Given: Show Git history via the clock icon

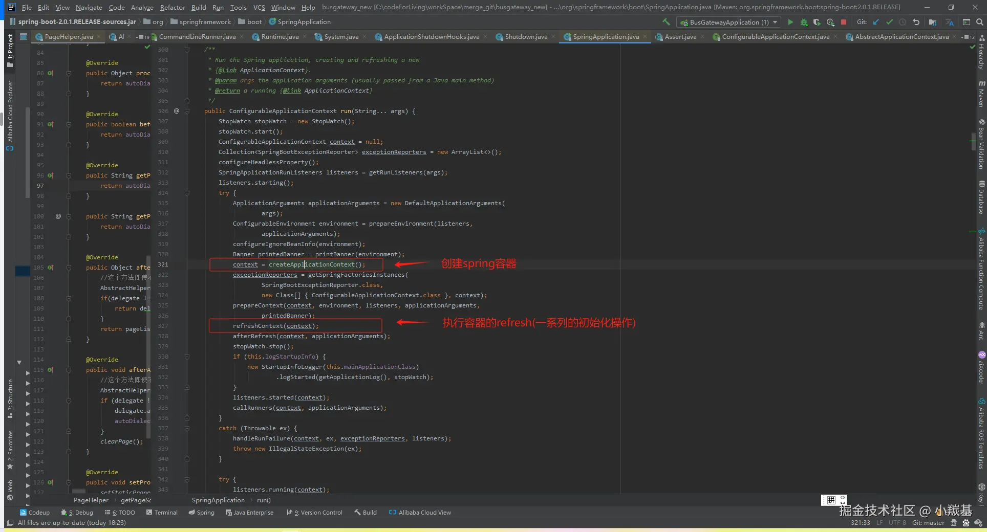Looking at the screenshot, I should click(903, 22).
